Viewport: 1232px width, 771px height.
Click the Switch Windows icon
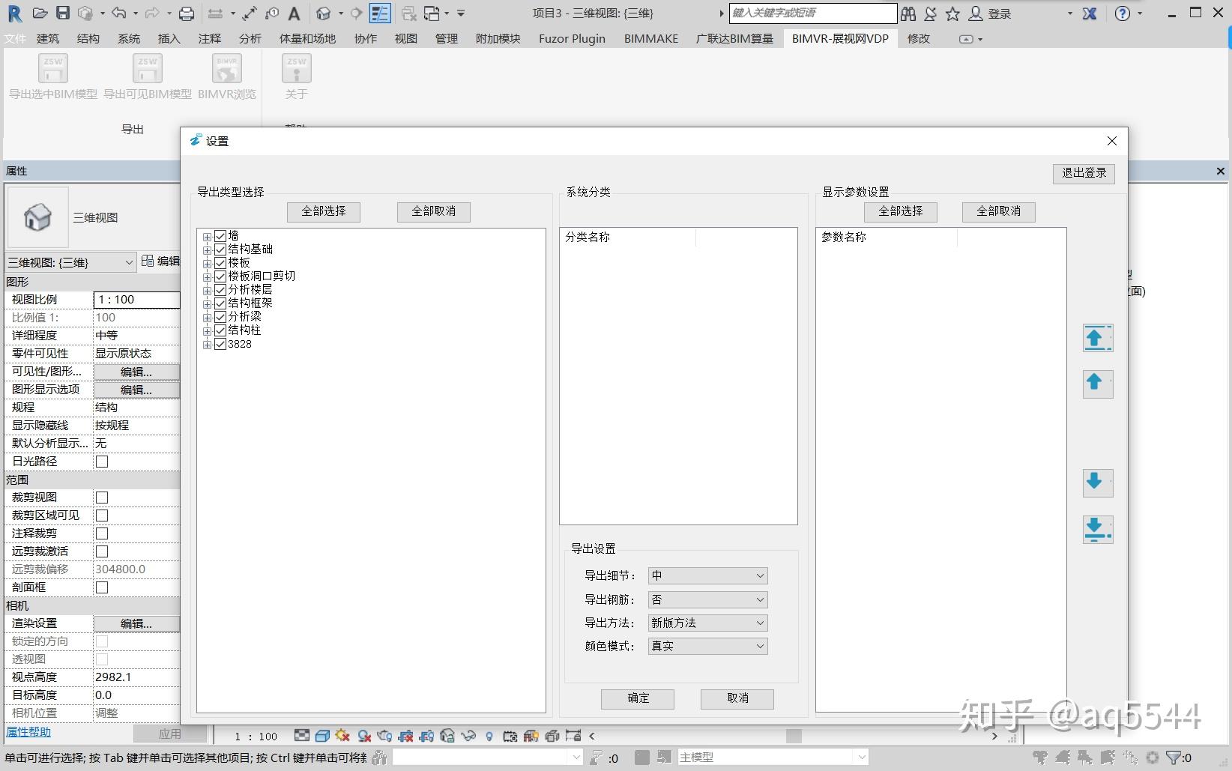[432, 13]
